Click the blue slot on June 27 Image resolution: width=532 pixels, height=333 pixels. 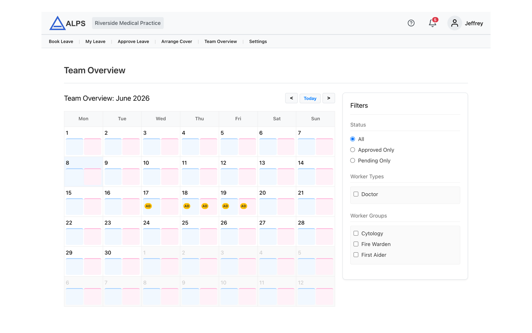(268, 236)
